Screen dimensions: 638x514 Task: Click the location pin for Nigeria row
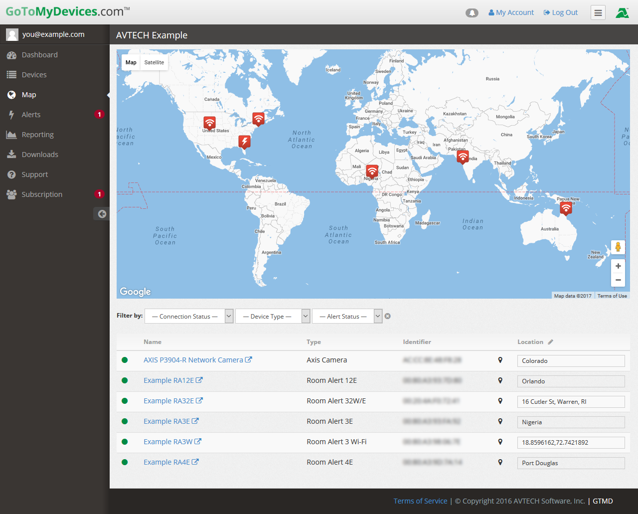tap(500, 421)
